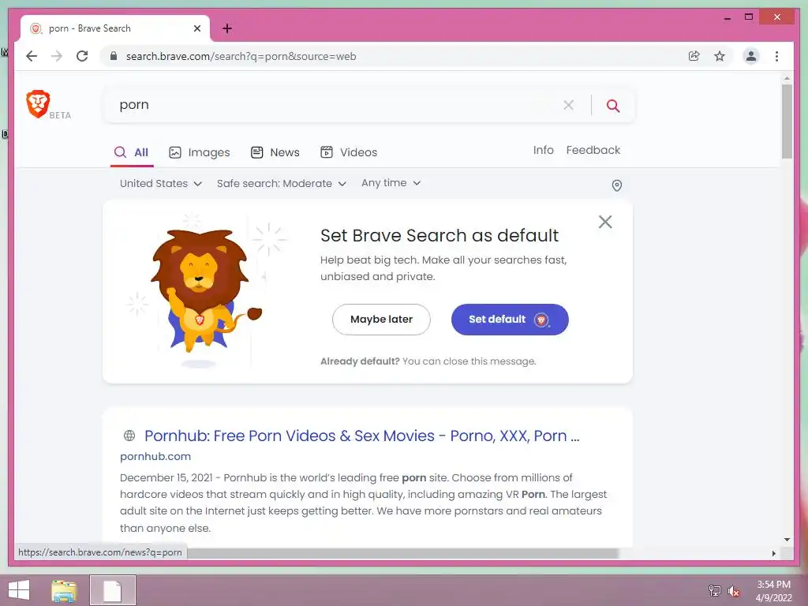
Task: Dismiss the Set default banner
Action: [x=605, y=222]
